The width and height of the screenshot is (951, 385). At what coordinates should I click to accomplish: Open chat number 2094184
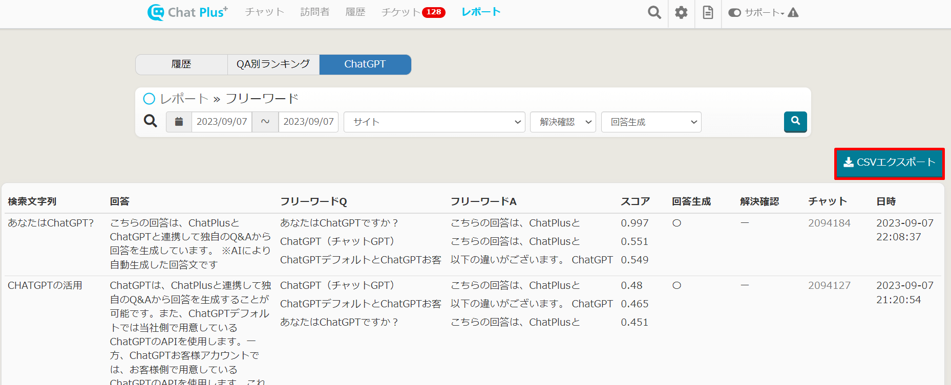click(x=829, y=223)
